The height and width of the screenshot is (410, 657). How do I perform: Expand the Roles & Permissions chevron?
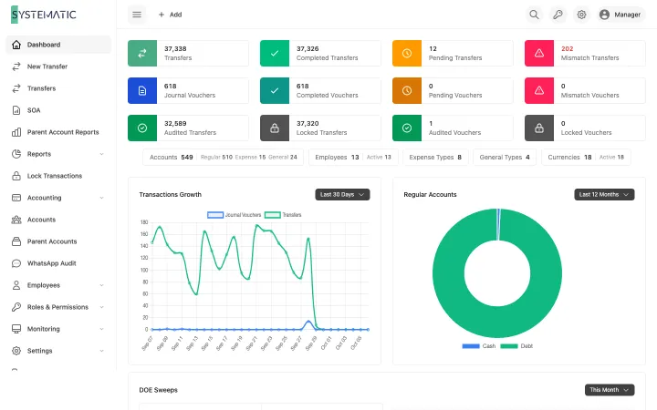coord(101,307)
